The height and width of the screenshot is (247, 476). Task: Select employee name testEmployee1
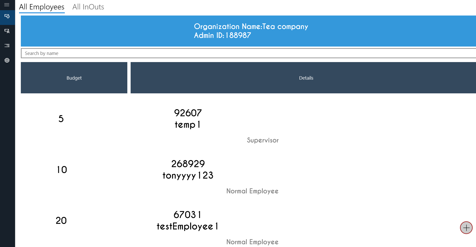pyautogui.click(x=187, y=226)
